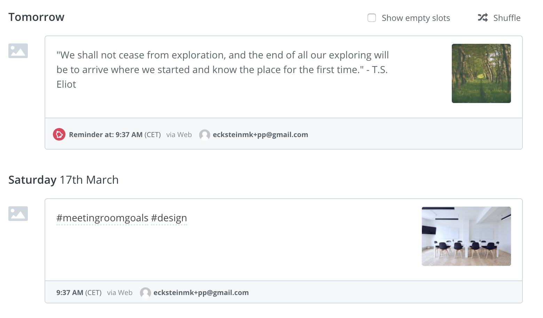
Task: Click the Shuffle arrows icon
Action: (483, 18)
